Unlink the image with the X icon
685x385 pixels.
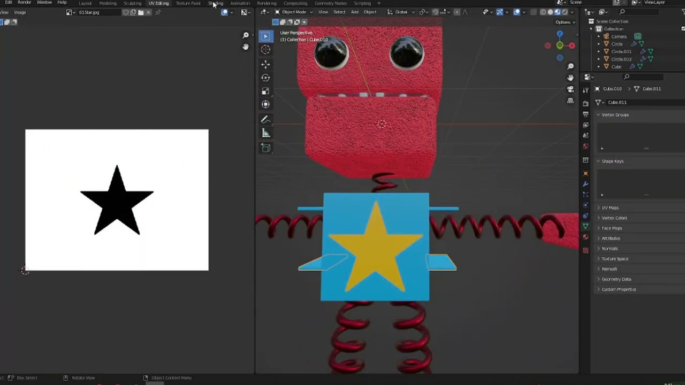pyautogui.click(x=149, y=12)
